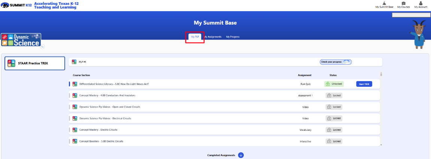Click icon for Concept Boosters 5.8B row
The height and width of the screenshot is (159, 431).
point(75,141)
